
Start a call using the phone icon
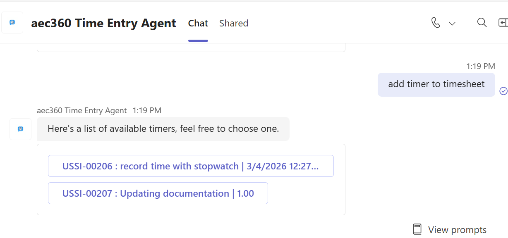tap(436, 23)
